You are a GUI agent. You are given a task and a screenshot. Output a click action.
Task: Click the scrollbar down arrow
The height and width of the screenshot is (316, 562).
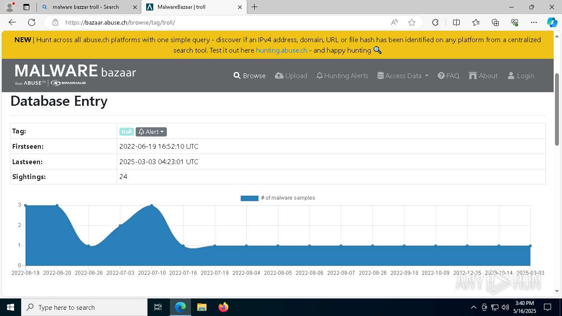click(557, 291)
